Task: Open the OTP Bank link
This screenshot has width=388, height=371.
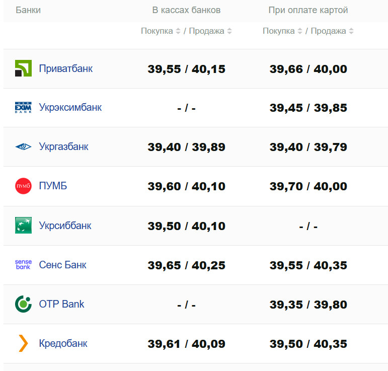Action: coord(61,304)
